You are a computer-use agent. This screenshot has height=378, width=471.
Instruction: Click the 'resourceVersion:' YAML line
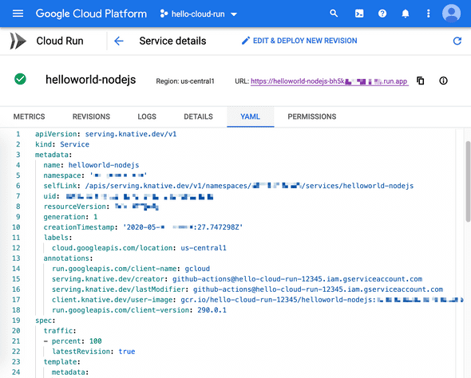(101, 207)
